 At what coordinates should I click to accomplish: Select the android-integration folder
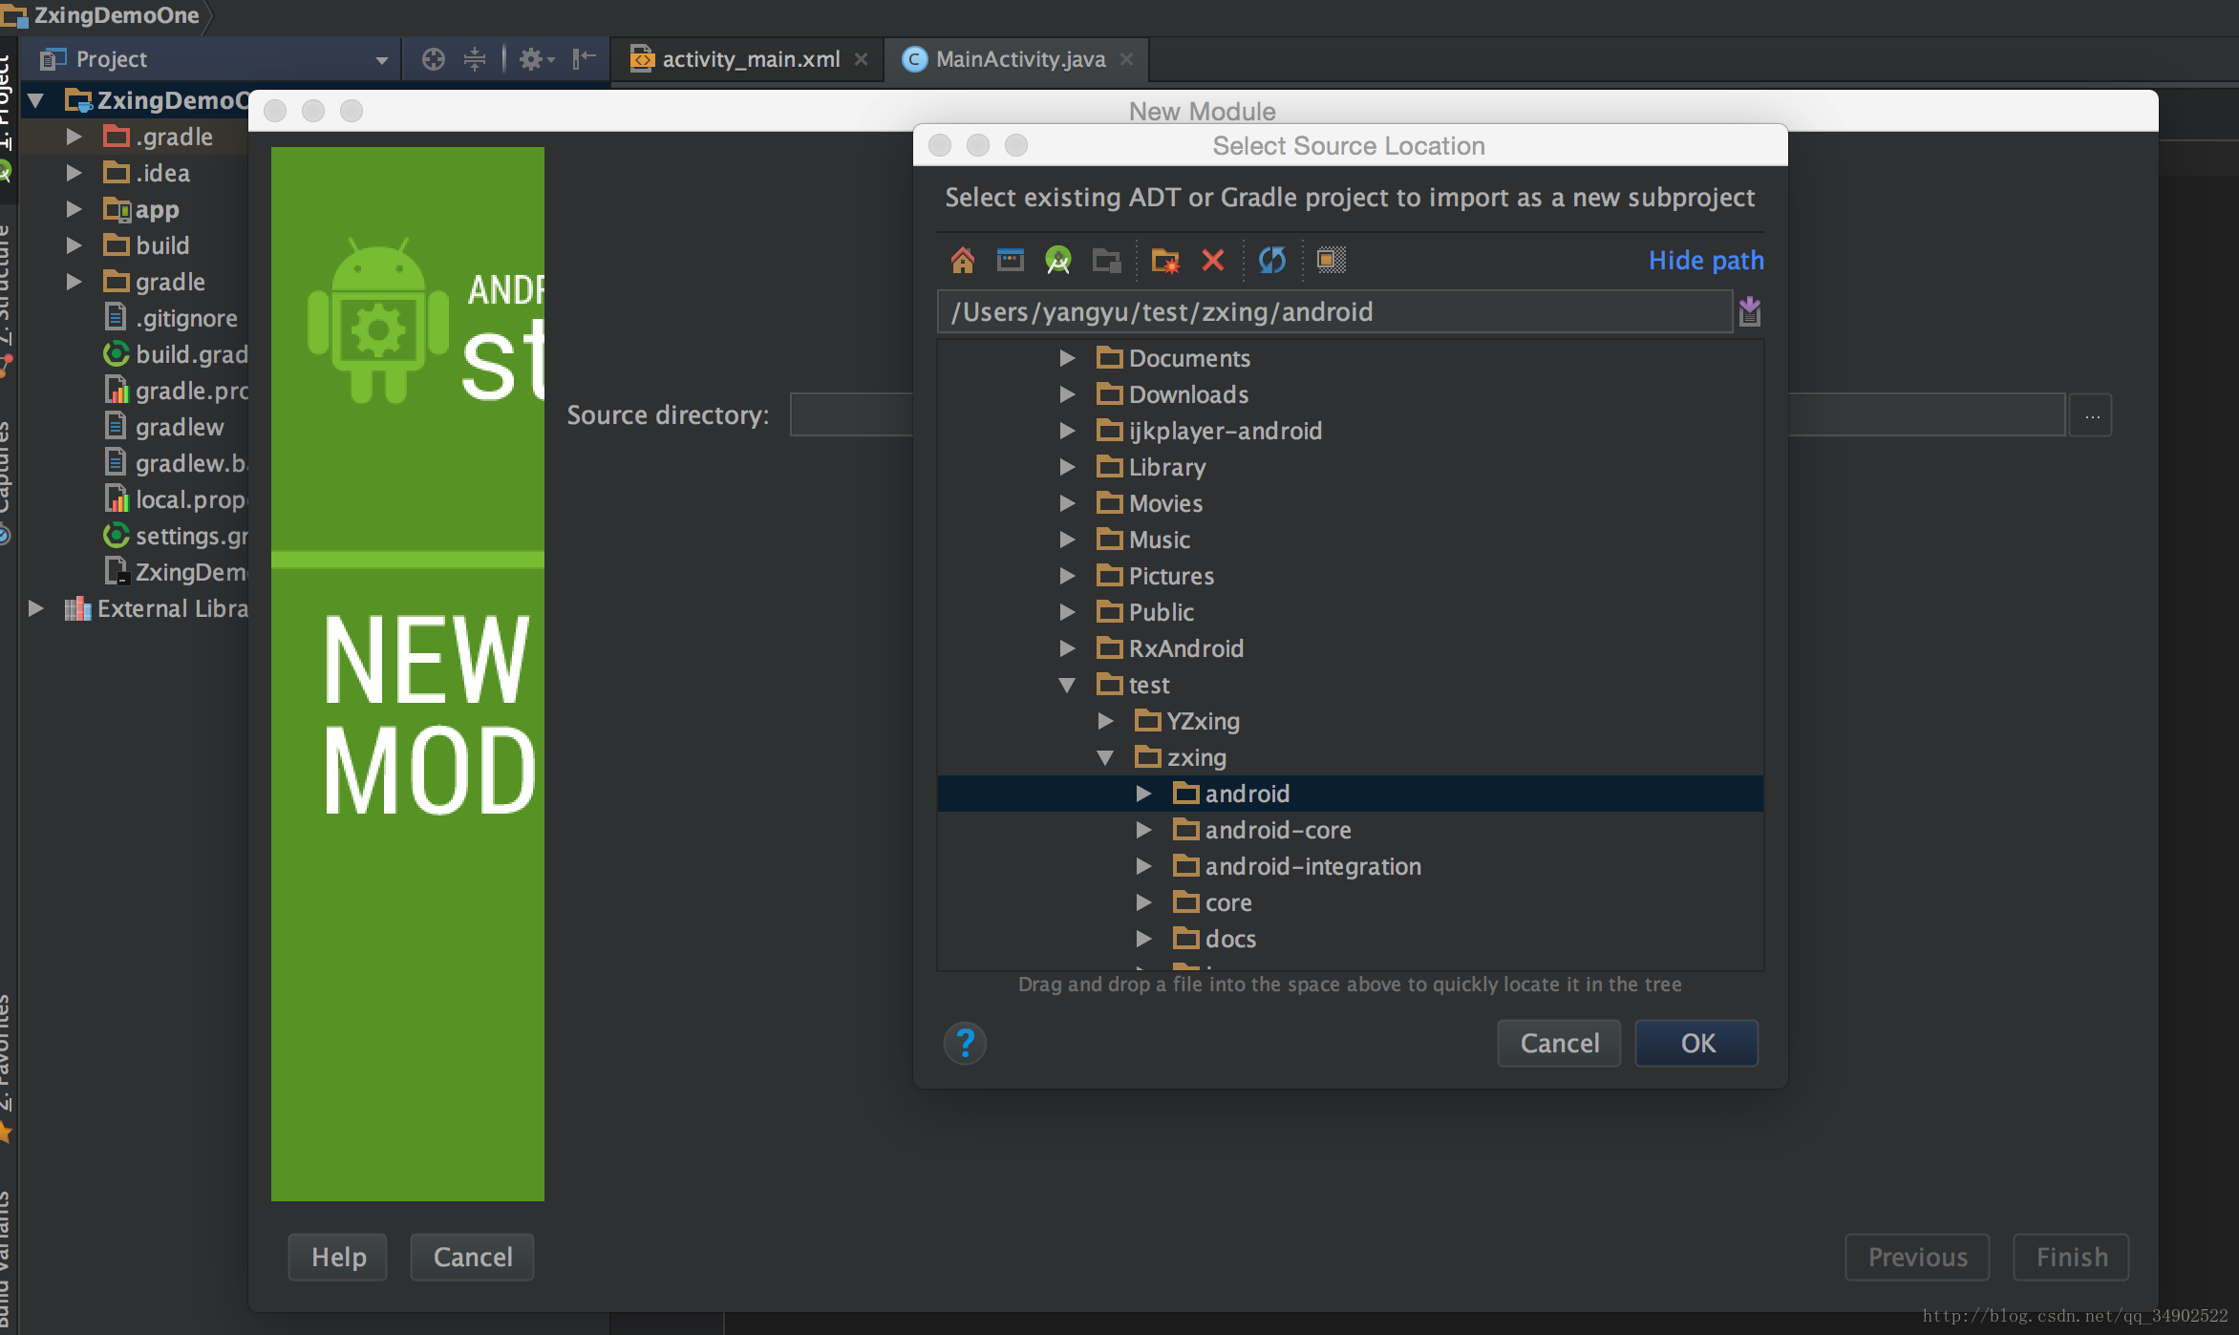pyautogui.click(x=1311, y=866)
